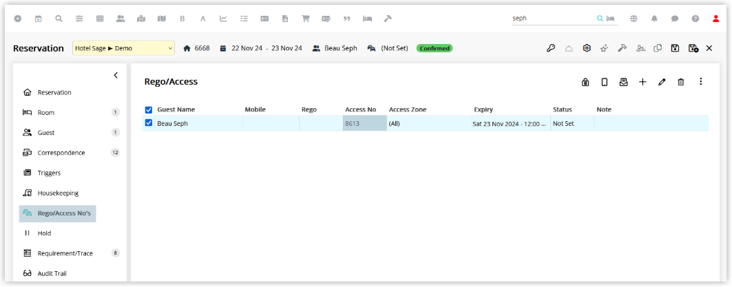Open the Hotel Sage Demo property dropdown
The height and width of the screenshot is (287, 732).
(x=124, y=48)
